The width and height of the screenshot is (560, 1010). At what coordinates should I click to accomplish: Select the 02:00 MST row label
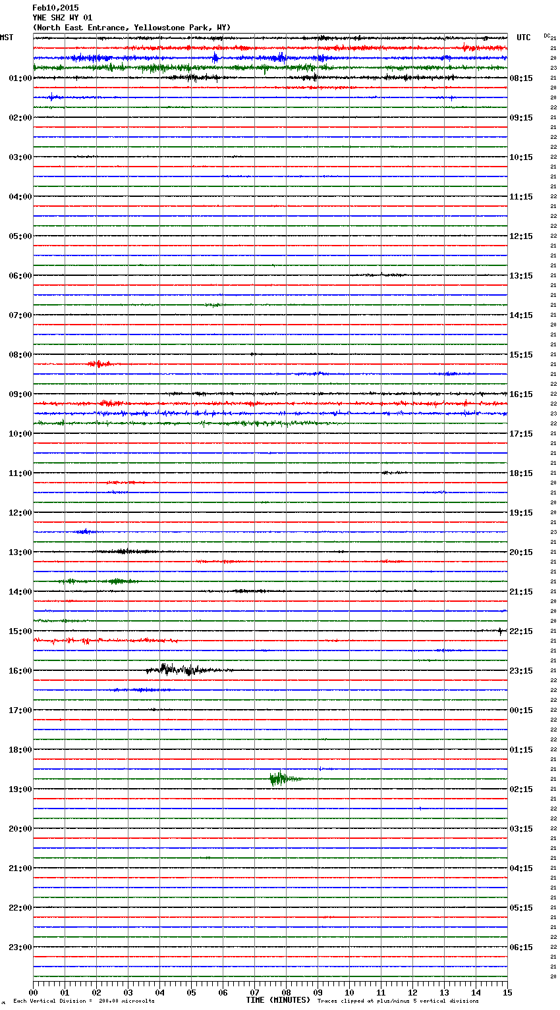[20, 118]
